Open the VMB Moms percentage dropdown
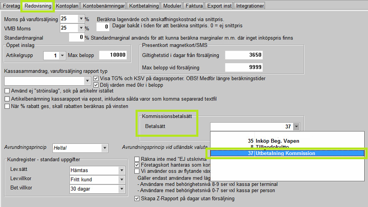Viewport: 368px width, 207px height. point(81,28)
